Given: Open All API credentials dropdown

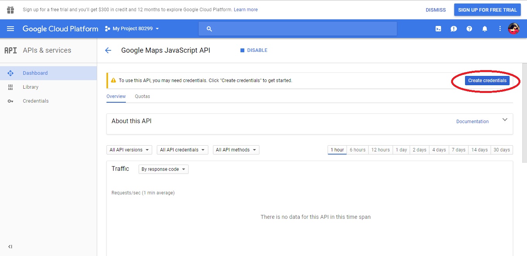Looking at the screenshot, I should (182, 150).
